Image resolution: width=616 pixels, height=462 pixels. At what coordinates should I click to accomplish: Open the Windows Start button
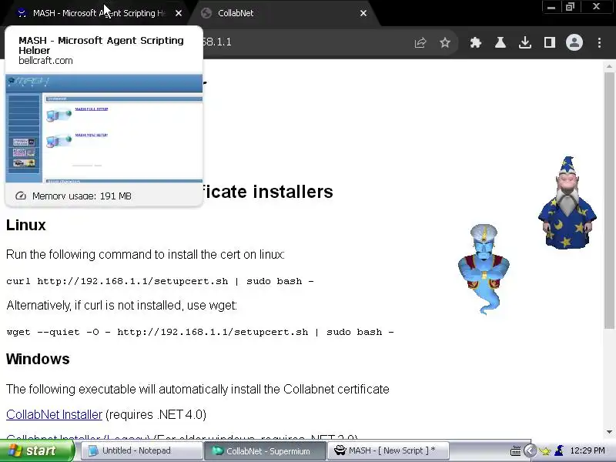point(37,450)
